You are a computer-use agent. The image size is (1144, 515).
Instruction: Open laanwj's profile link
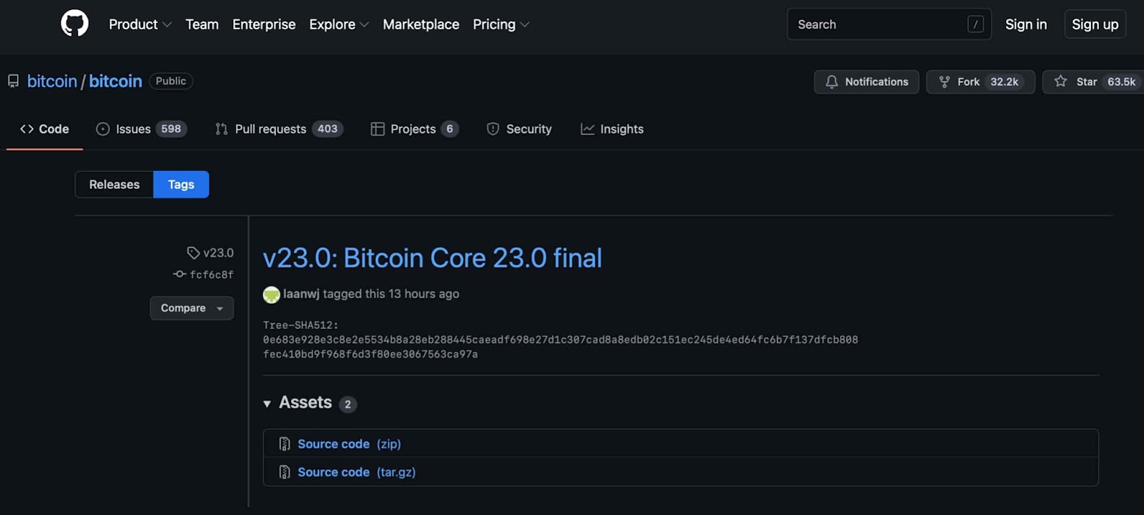tap(301, 294)
